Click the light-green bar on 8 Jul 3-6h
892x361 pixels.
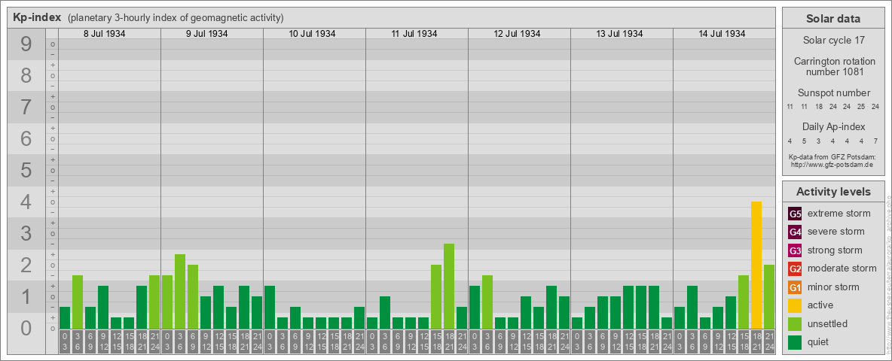pyautogui.click(x=78, y=302)
